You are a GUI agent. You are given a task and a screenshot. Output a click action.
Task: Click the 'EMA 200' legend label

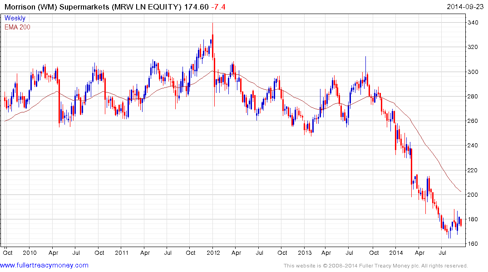coord(17,27)
